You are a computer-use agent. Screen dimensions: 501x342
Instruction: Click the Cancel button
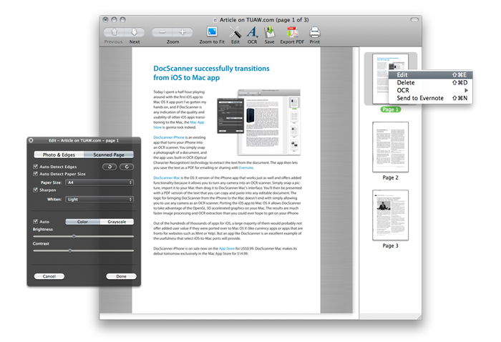tap(49, 276)
